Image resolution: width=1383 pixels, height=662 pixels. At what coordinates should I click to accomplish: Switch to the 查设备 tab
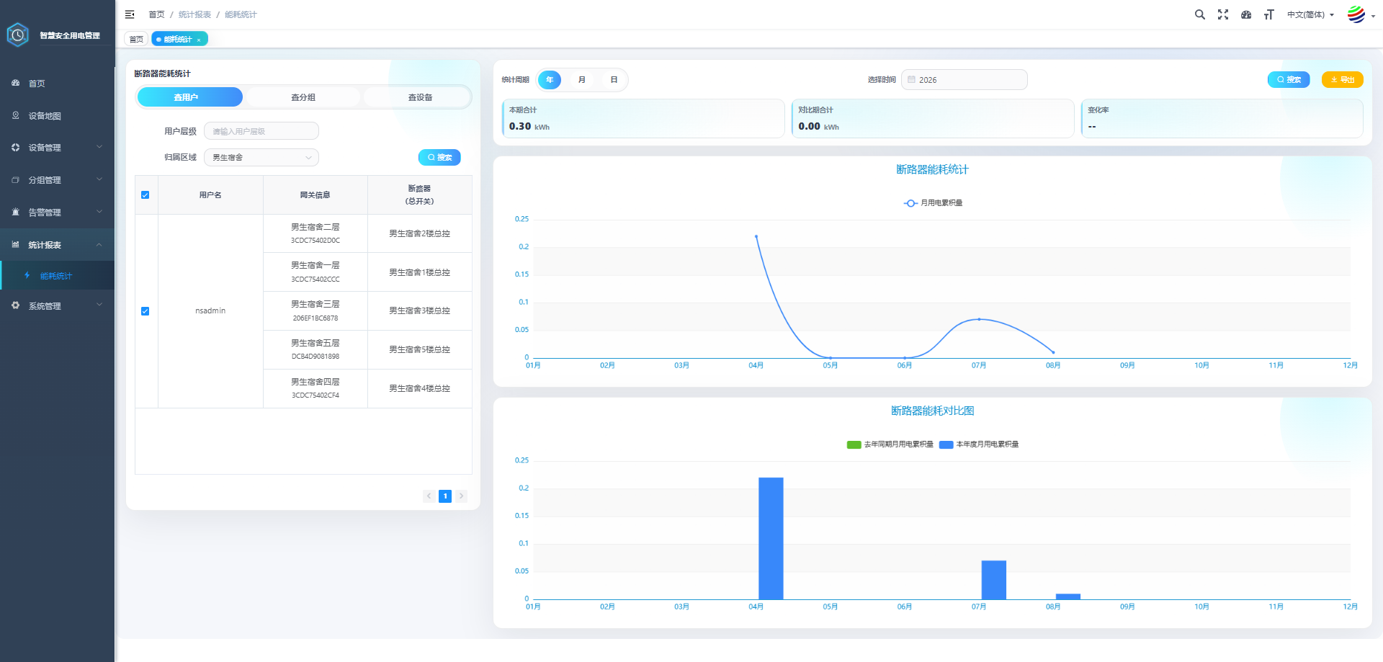click(x=420, y=97)
